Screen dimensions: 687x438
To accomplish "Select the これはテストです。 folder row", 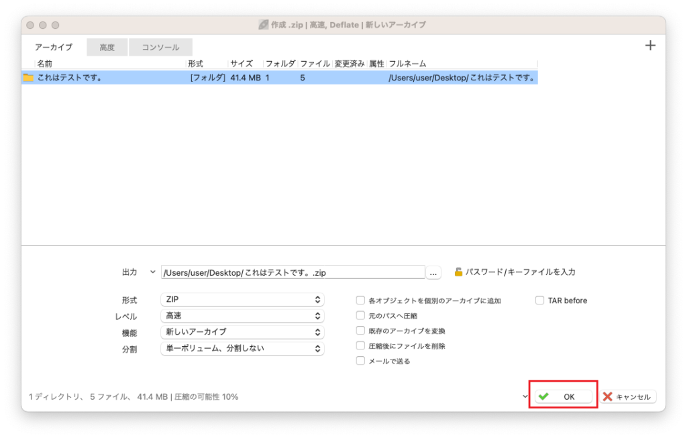I will [x=280, y=78].
